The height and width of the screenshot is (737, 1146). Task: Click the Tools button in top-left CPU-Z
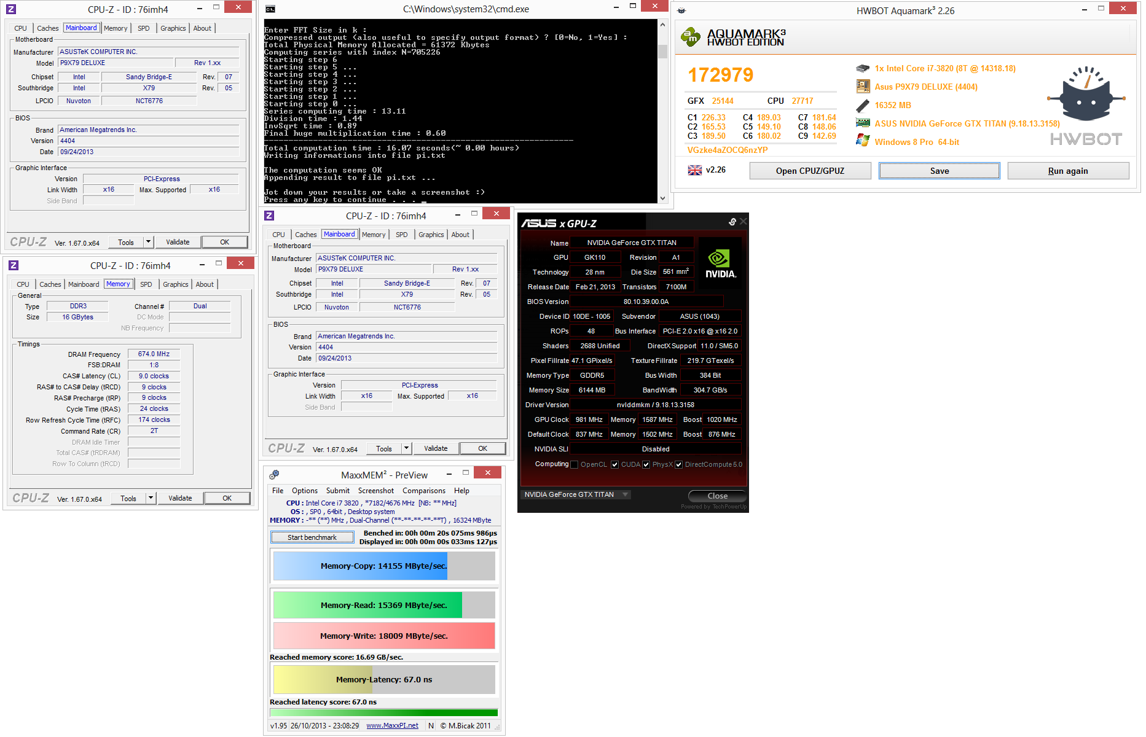click(125, 242)
